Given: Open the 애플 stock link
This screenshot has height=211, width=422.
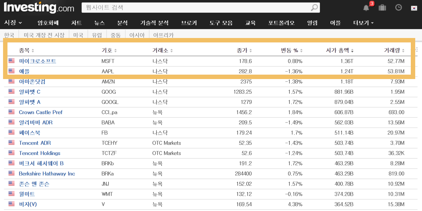Looking at the screenshot, I should pyautogui.click(x=24, y=71).
